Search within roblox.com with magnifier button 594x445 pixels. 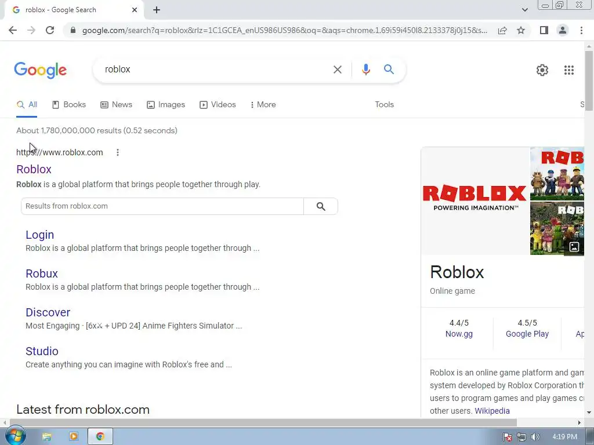pyautogui.click(x=320, y=206)
